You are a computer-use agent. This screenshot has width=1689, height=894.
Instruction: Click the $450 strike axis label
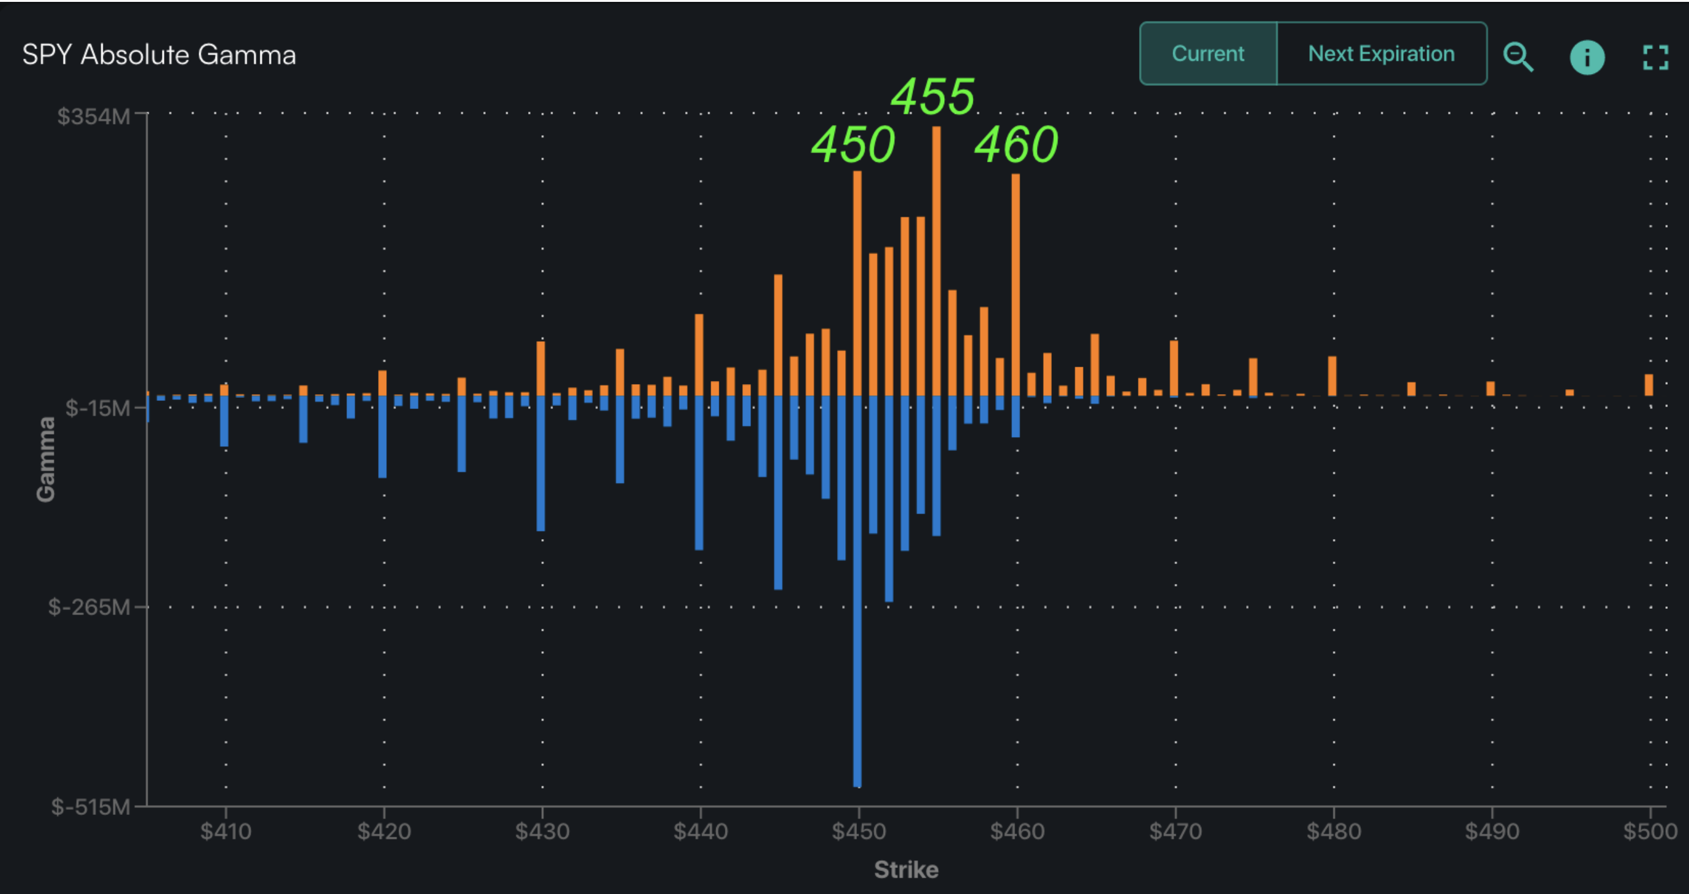[858, 831]
